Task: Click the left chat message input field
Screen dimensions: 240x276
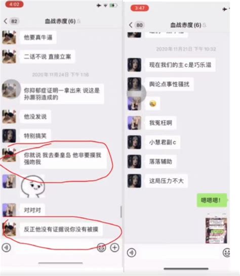Action: (54, 248)
